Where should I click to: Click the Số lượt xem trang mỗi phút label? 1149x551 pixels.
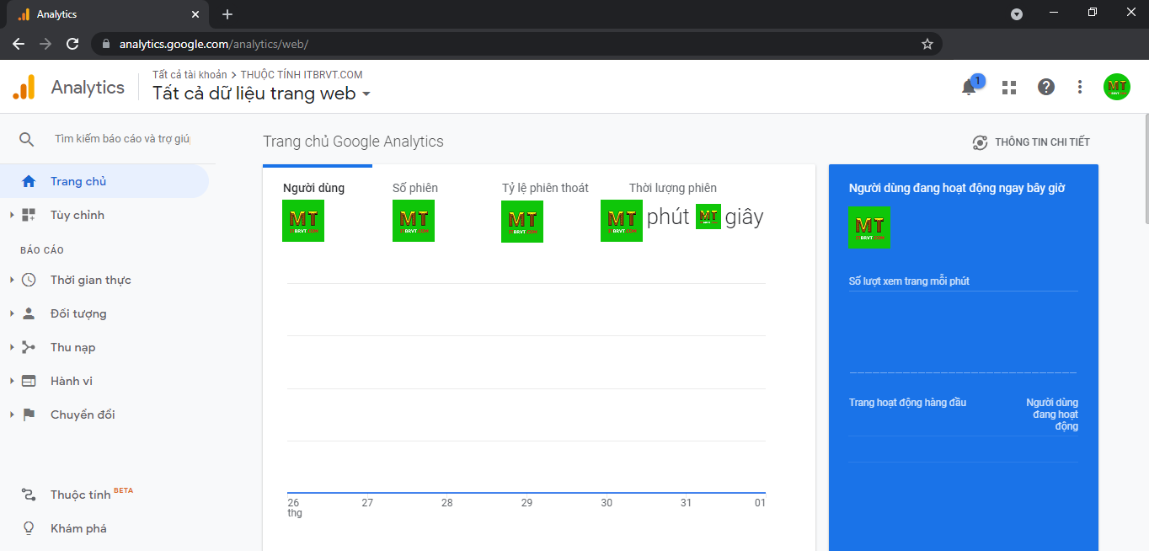pyautogui.click(x=909, y=281)
